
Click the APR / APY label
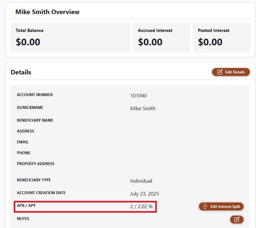pyautogui.click(x=26, y=205)
